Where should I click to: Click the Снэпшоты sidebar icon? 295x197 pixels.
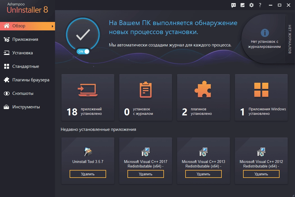pyautogui.click(x=6, y=93)
